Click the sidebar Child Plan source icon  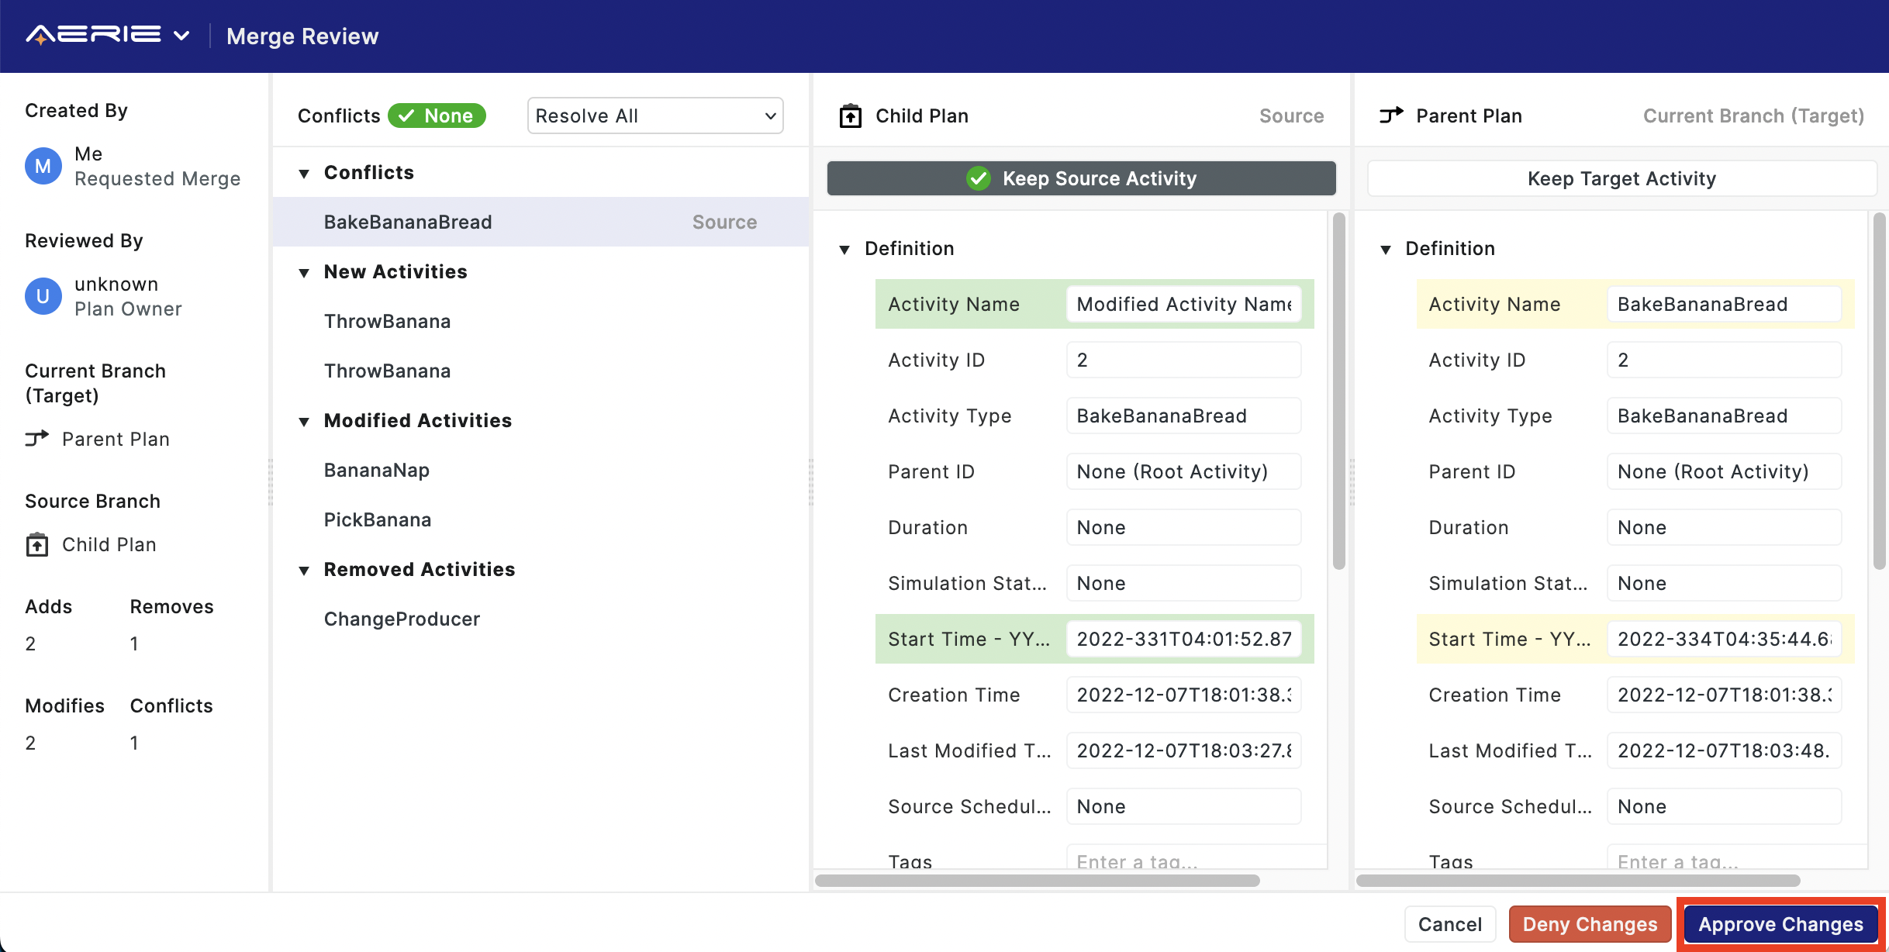pyautogui.click(x=36, y=544)
